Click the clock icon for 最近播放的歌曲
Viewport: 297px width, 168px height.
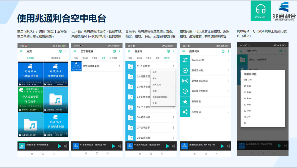click(x=185, y=91)
